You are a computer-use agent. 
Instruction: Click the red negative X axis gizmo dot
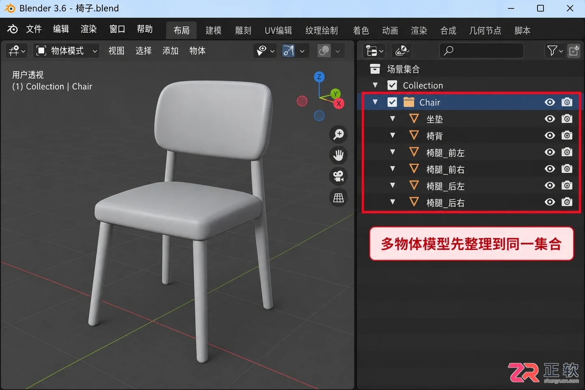pyautogui.click(x=302, y=101)
